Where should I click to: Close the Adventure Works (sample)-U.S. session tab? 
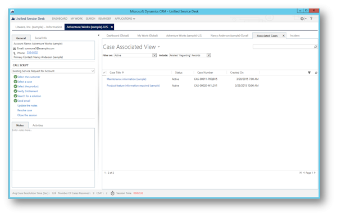tap(112, 27)
